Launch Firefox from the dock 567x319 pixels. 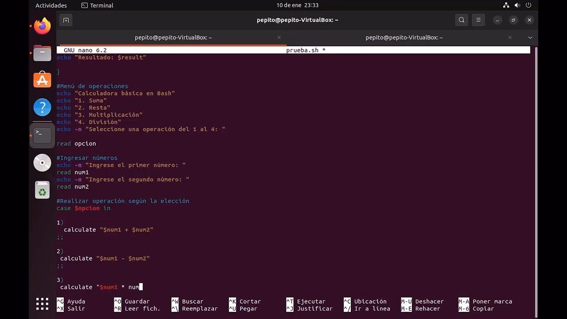[x=42, y=26]
